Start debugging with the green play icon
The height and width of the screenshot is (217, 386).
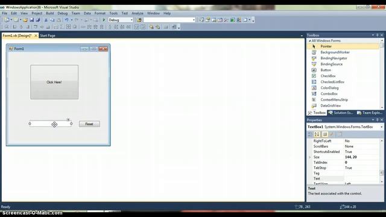click(104, 20)
